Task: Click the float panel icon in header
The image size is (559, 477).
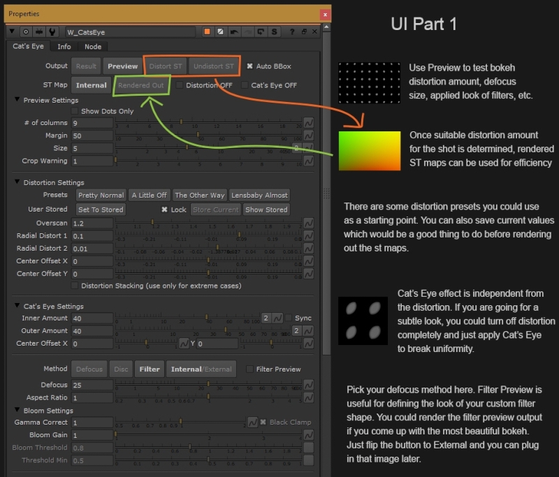Action: tap(303, 32)
